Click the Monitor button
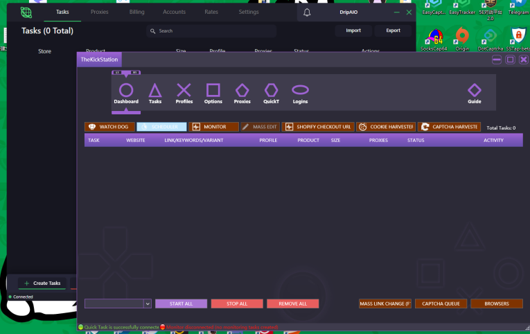Image resolution: width=530 pixels, height=334 pixels. coord(213,127)
